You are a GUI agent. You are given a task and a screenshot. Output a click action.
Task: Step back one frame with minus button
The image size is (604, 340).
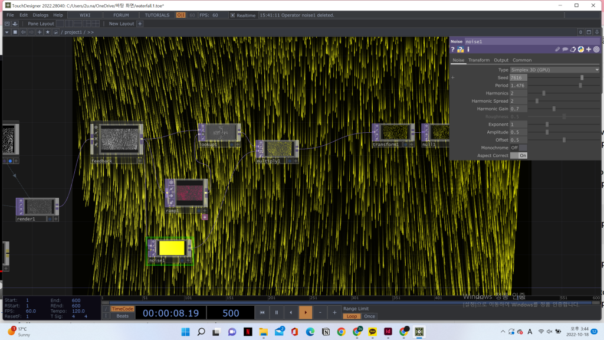(x=320, y=313)
